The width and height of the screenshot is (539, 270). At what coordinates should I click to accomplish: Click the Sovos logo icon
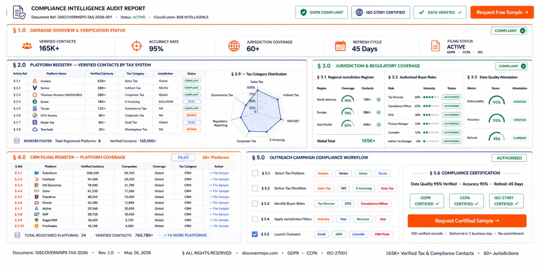click(35, 101)
